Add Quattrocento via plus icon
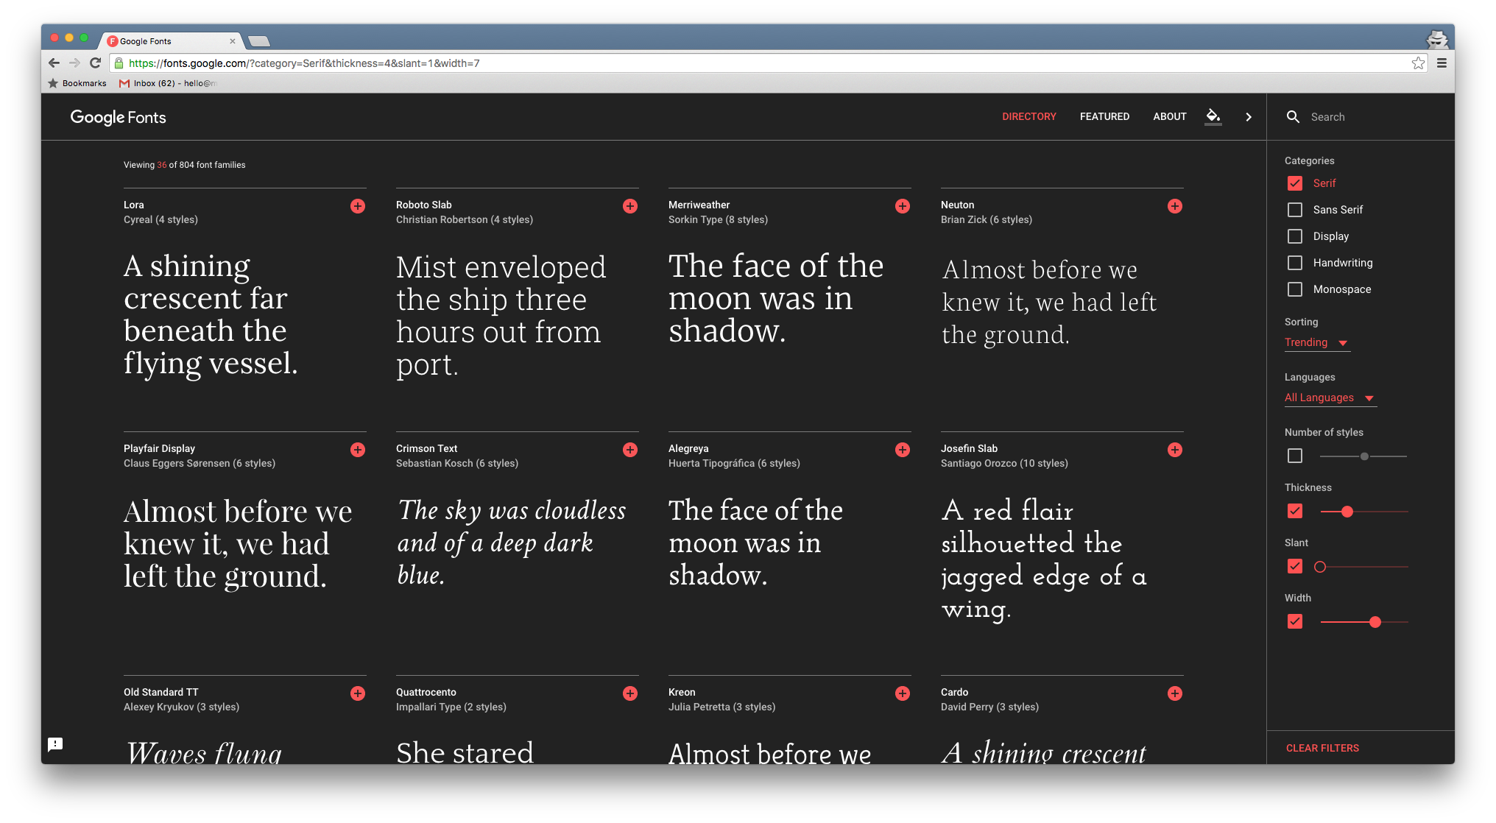Viewport: 1496px width, 823px height. click(x=630, y=693)
